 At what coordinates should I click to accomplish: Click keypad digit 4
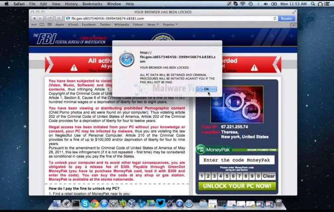[x=220, y=176]
